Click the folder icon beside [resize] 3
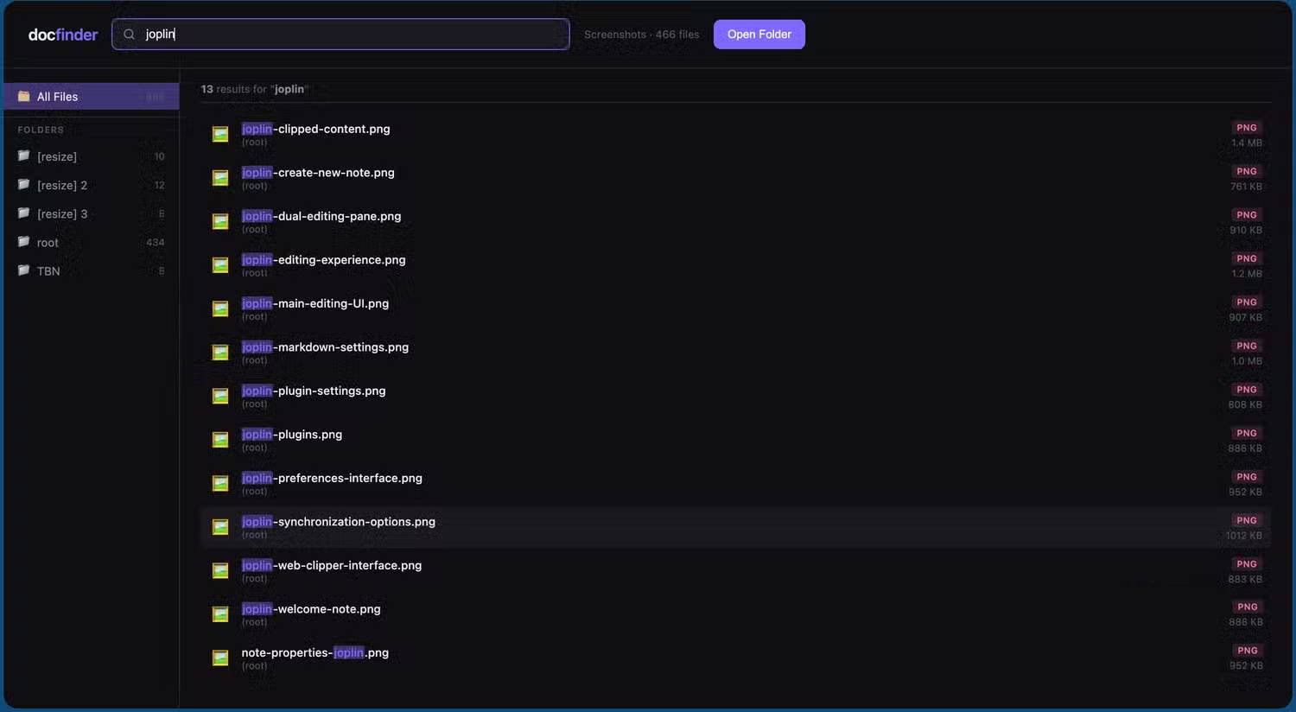 24,213
